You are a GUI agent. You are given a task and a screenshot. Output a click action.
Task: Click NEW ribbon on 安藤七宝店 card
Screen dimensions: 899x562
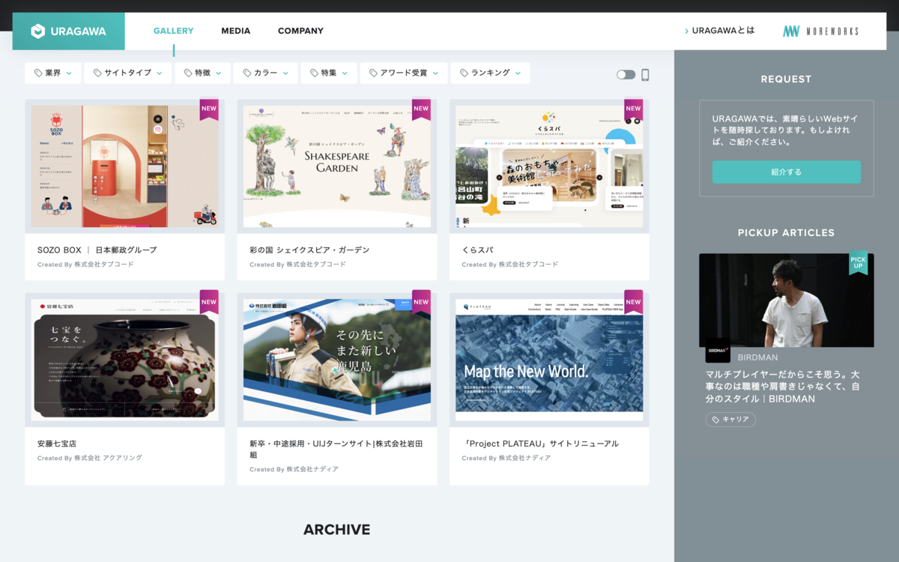pyautogui.click(x=209, y=303)
